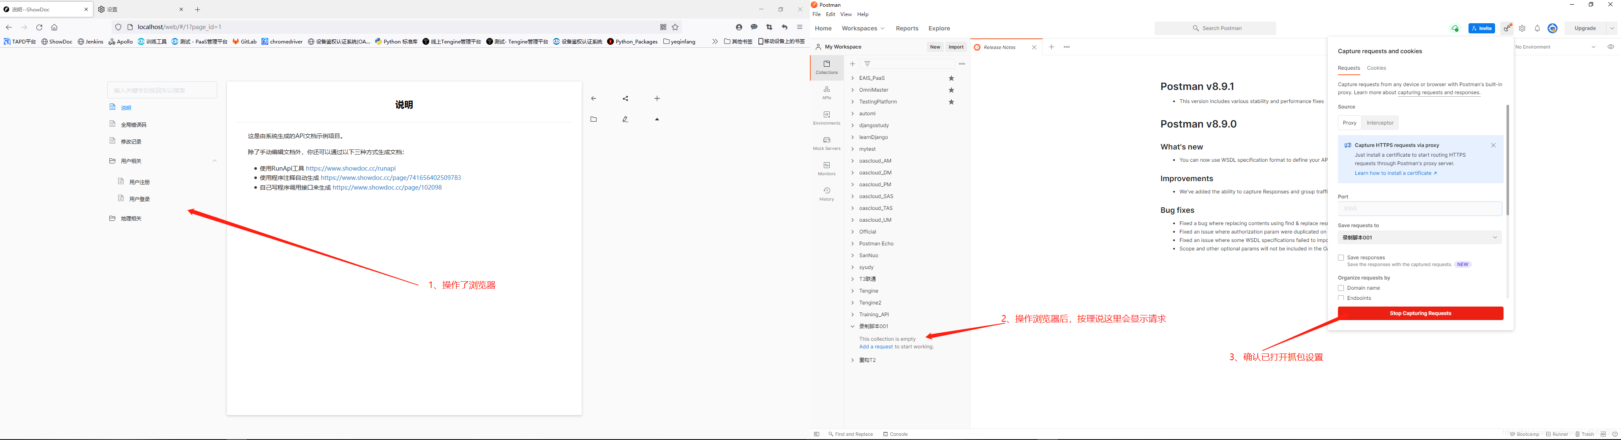
Task: Open Monitors sidebar section
Action: [826, 168]
